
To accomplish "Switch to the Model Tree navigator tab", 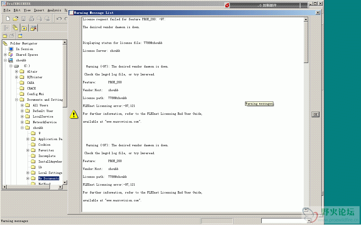I will (x=6, y=28).
